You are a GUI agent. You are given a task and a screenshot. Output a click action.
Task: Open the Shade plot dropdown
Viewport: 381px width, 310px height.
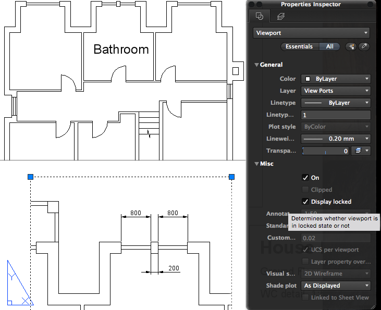click(336, 286)
